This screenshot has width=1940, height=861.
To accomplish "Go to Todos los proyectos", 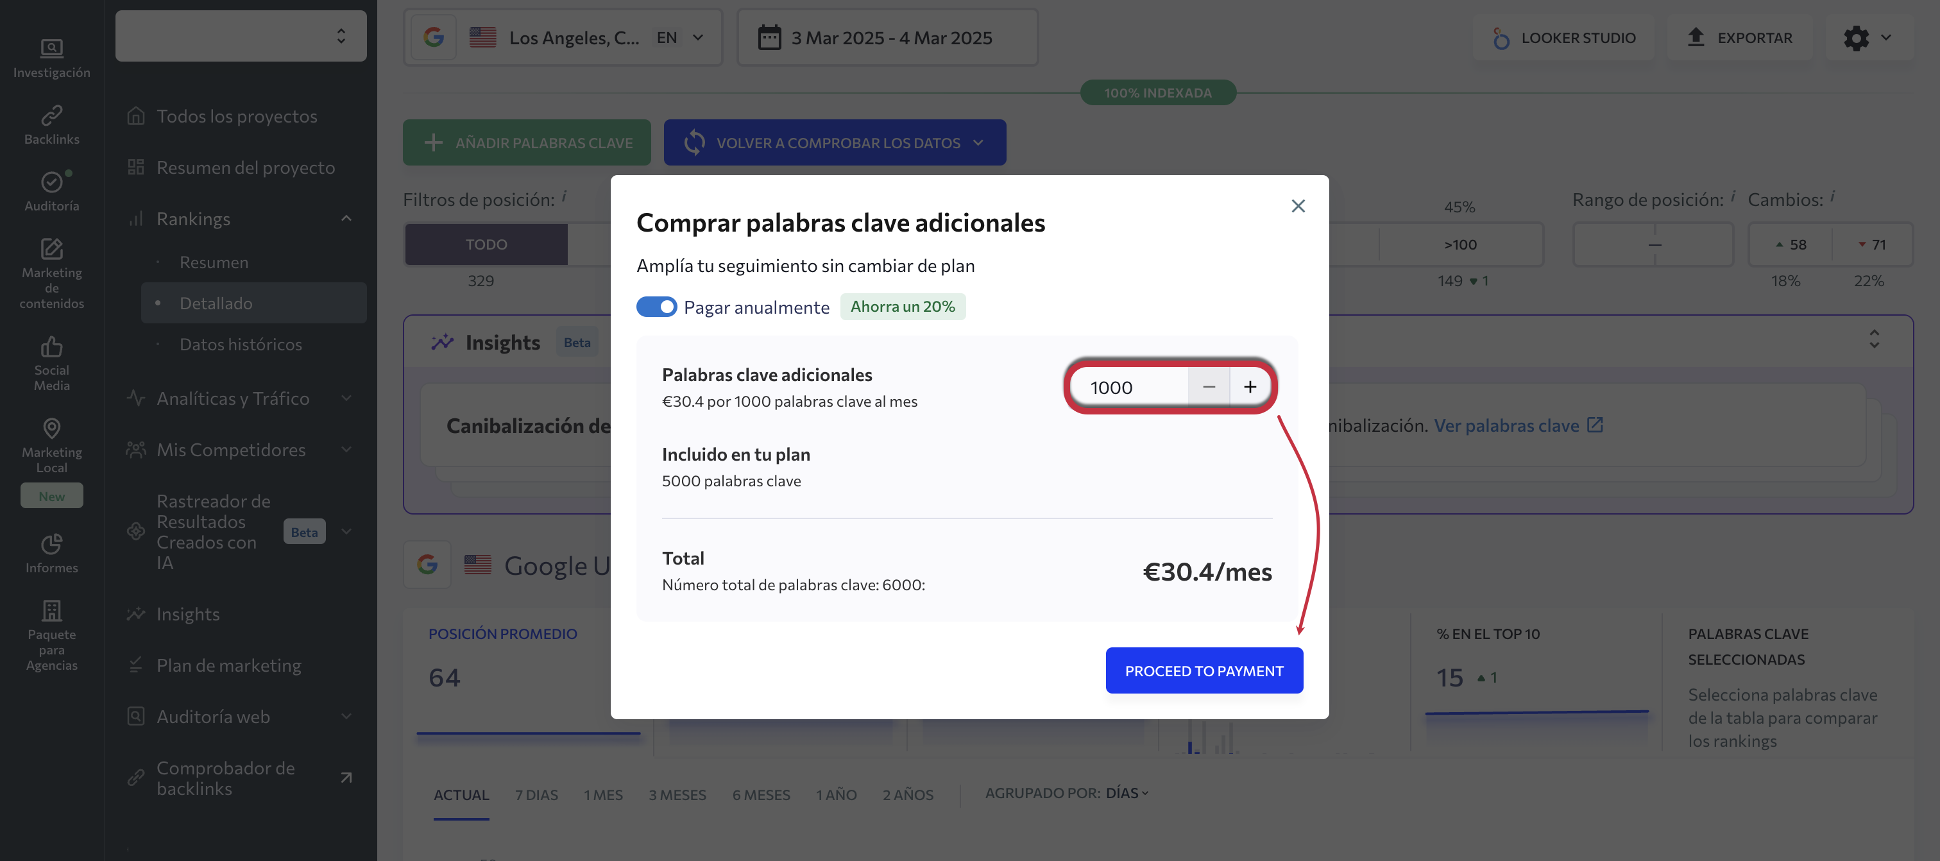I will pyautogui.click(x=237, y=116).
